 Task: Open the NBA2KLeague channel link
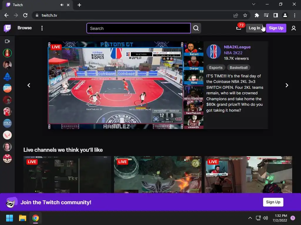(237, 47)
